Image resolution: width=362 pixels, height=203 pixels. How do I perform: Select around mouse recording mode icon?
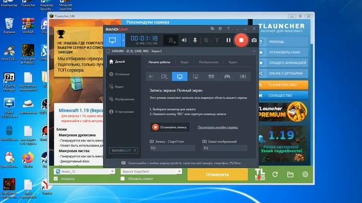click(x=196, y=77)
